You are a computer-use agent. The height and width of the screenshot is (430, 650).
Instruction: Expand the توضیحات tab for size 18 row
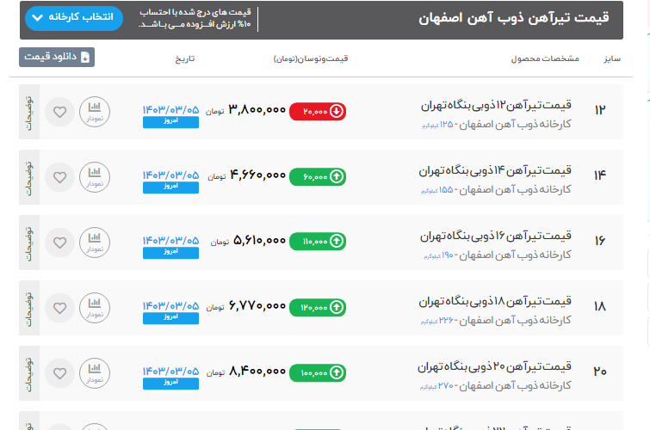point(28,307)
